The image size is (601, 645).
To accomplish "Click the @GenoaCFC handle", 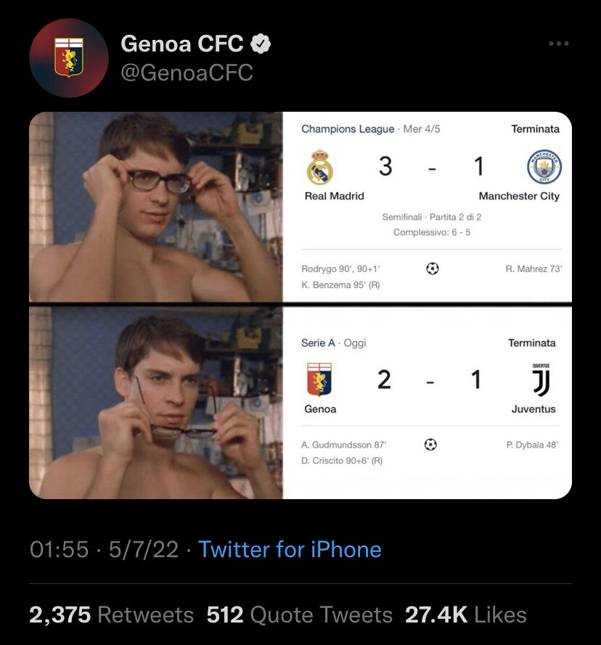I will [187, 73].
